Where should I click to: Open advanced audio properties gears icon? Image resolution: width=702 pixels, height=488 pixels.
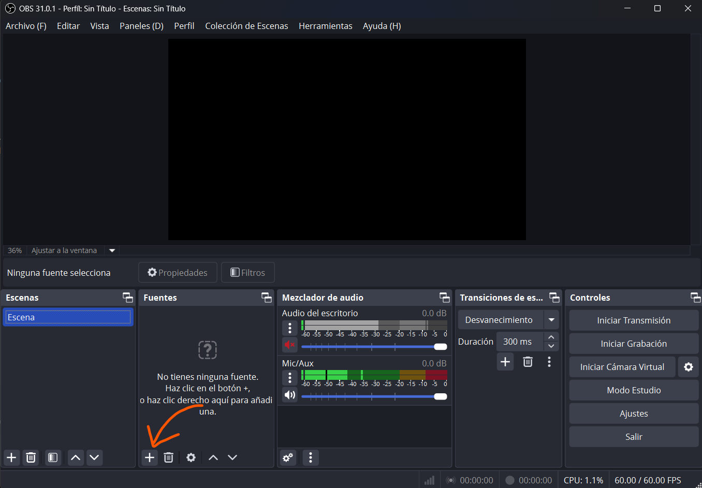[288, 457]
